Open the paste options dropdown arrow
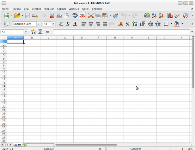 [x=110, y=16]
